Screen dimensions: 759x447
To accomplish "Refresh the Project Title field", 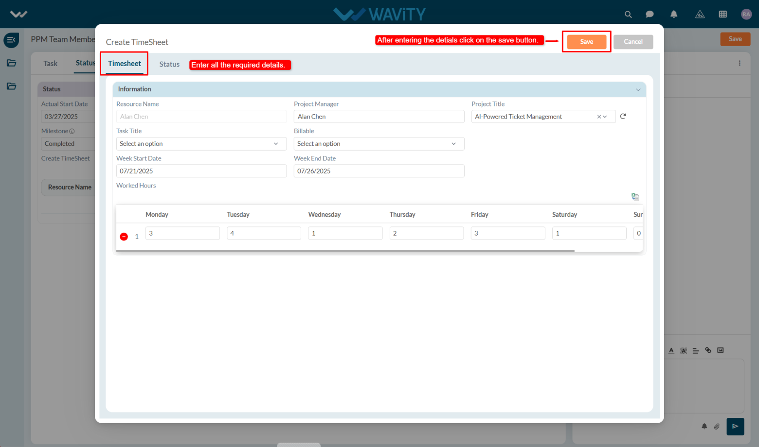I will [x=623, y=116].
